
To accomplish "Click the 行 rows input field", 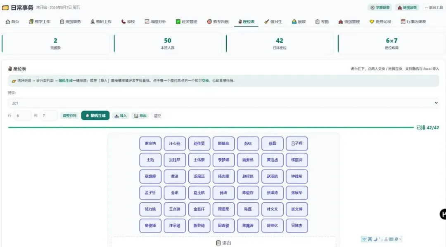I will pos(22,115).
